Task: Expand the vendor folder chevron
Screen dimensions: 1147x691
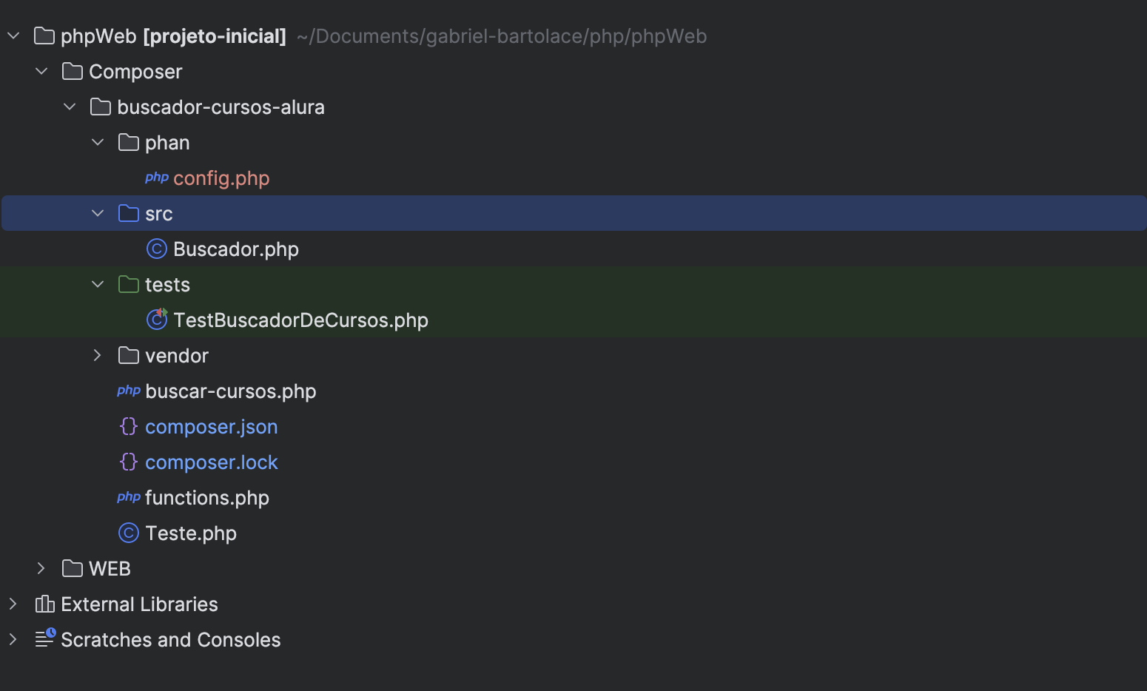Action: point(98,355)
